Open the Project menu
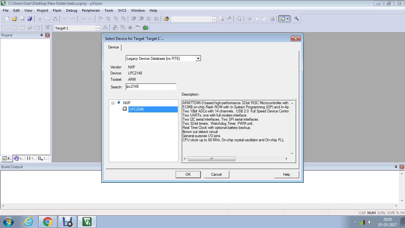The image size is (405, 228). pyautogui.click(x=42, y=10)
